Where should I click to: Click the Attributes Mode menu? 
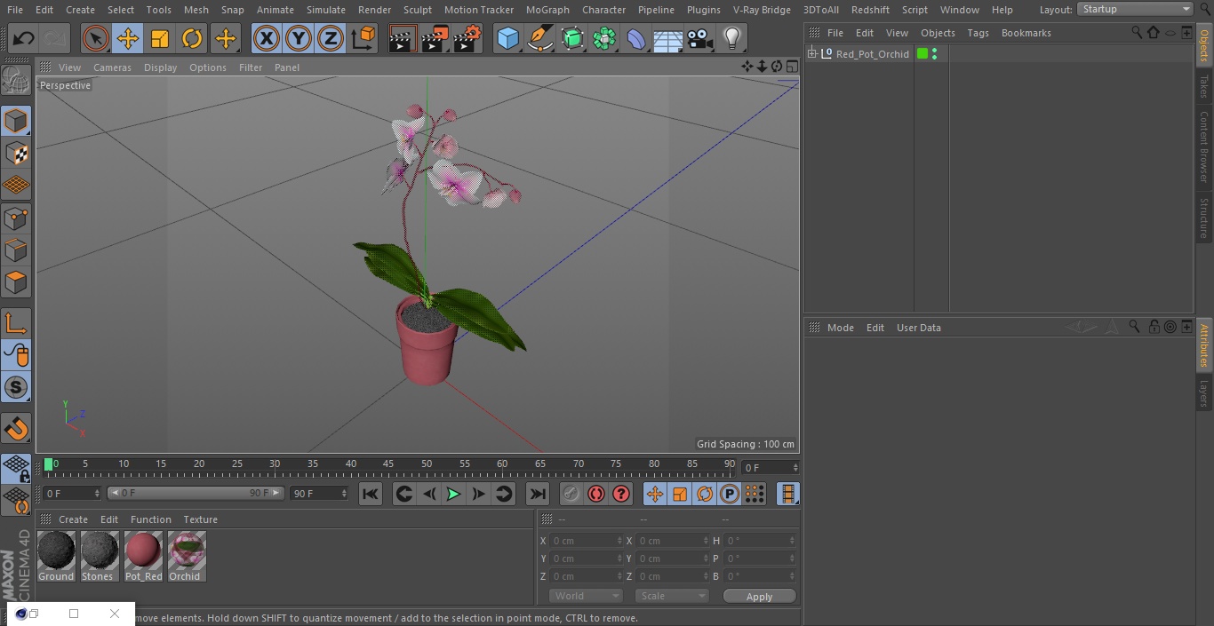(x=840, y=328)
